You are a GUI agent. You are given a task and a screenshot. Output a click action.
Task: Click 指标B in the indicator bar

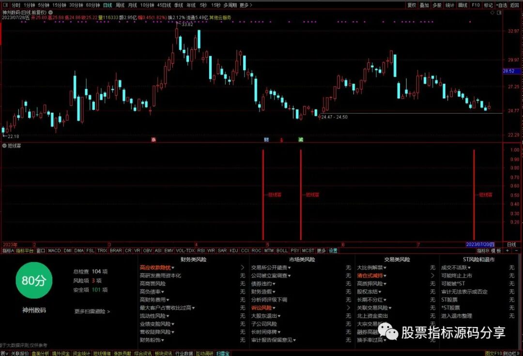(483, 251)
